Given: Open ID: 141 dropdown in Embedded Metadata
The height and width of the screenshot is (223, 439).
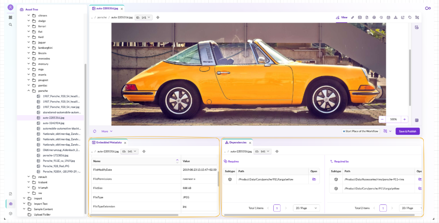Looking at the screenshot, I should 130,151.
